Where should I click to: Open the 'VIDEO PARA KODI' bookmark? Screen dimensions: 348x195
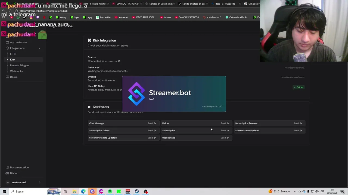coord(144,17)
